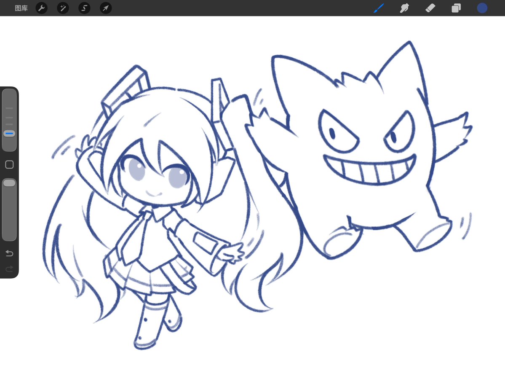Click the brush size slider handle
Screen dimensions: 505x379
(9, 133)
